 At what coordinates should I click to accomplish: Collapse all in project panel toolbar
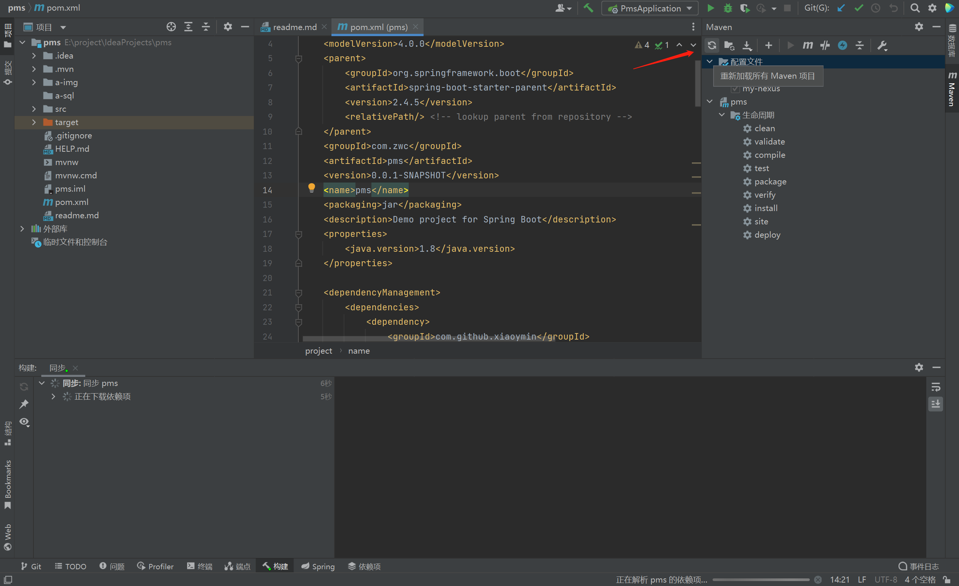(205, 27)
